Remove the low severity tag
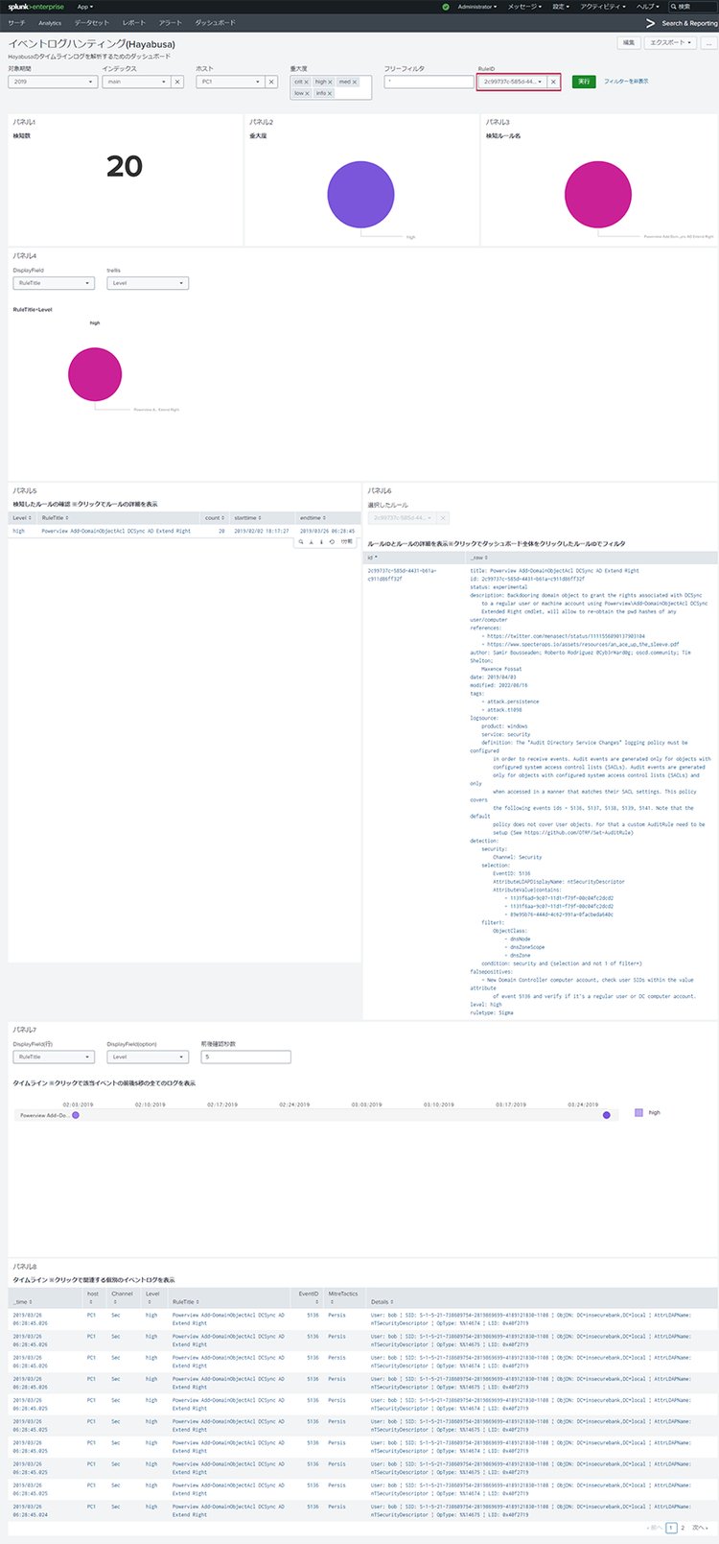 [307, 93]
